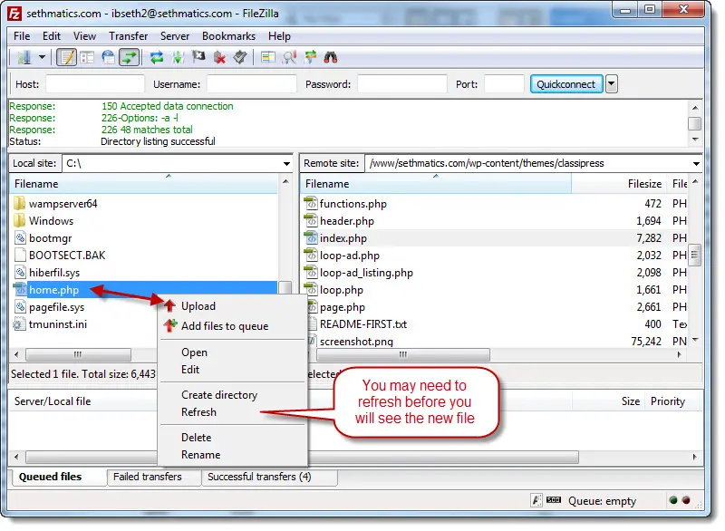
Task: Select the tmuninst.ini file
Action: tap(58, 324)
